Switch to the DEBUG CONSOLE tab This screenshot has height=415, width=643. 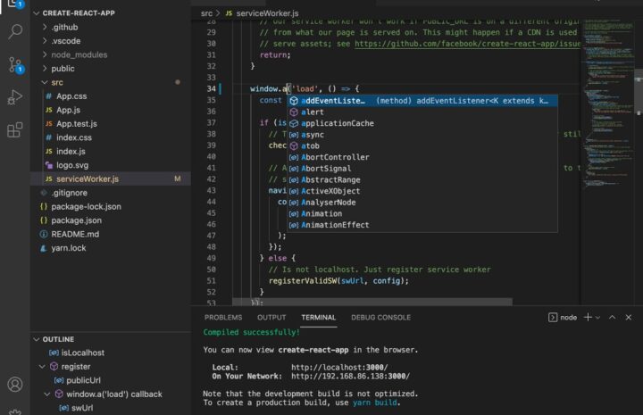pyautogui.click(x=381, y=318)
